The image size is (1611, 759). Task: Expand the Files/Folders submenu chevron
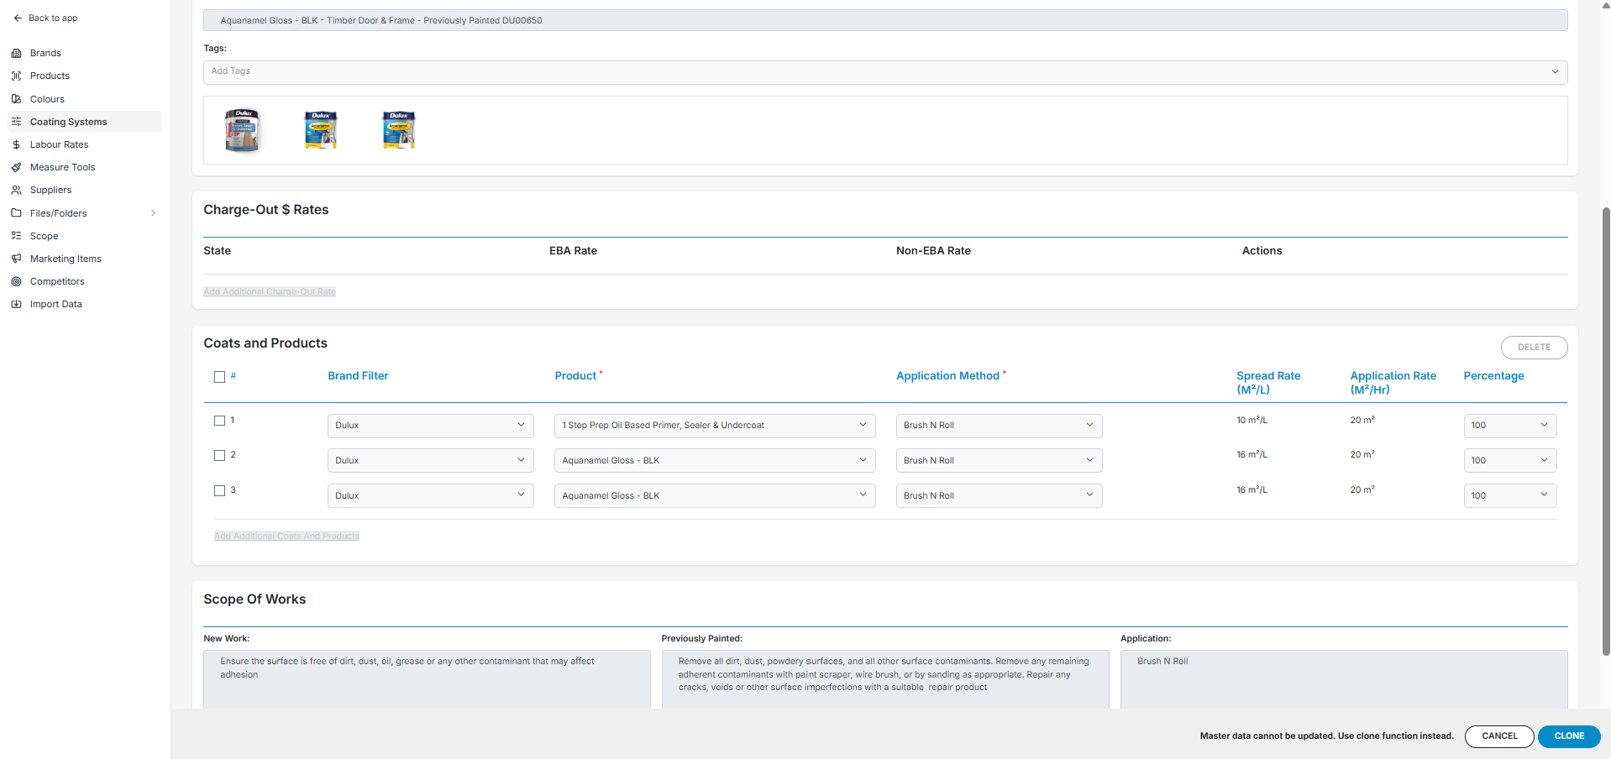[153, 213]
